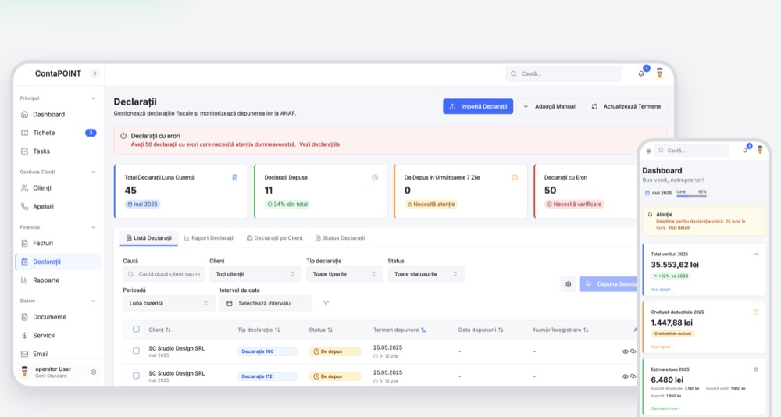Click the desktop header search field

[x=563, y=73]
